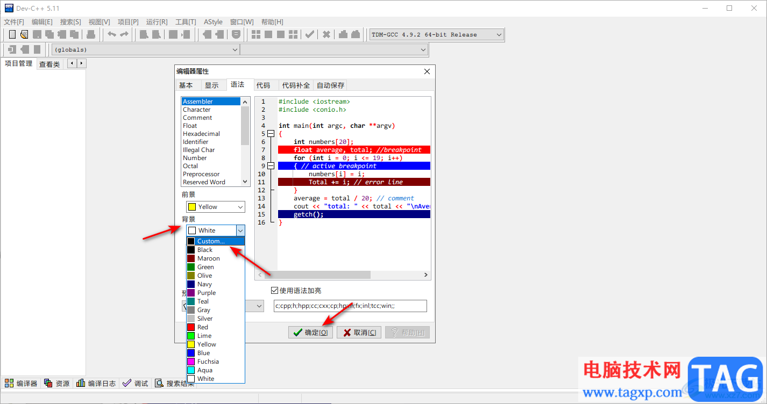Pick the Red color option
767x404 pixels.
tap(216, 327)
